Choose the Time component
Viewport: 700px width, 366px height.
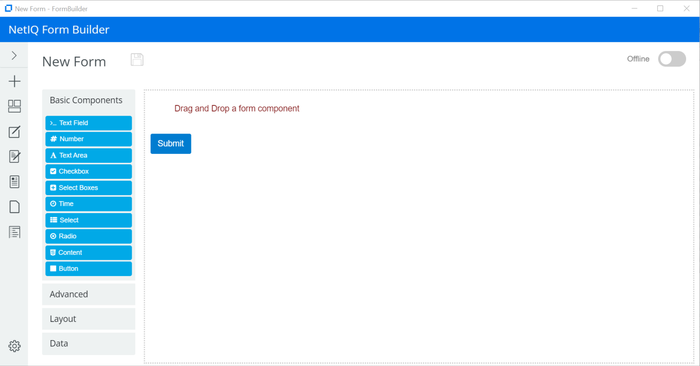coord(88,204)
